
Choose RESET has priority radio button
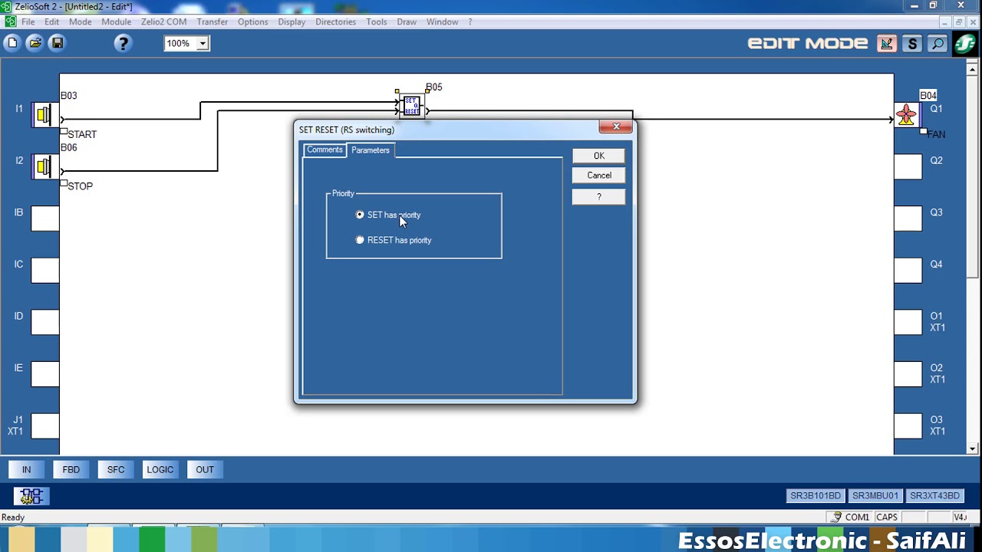[360, 240]
